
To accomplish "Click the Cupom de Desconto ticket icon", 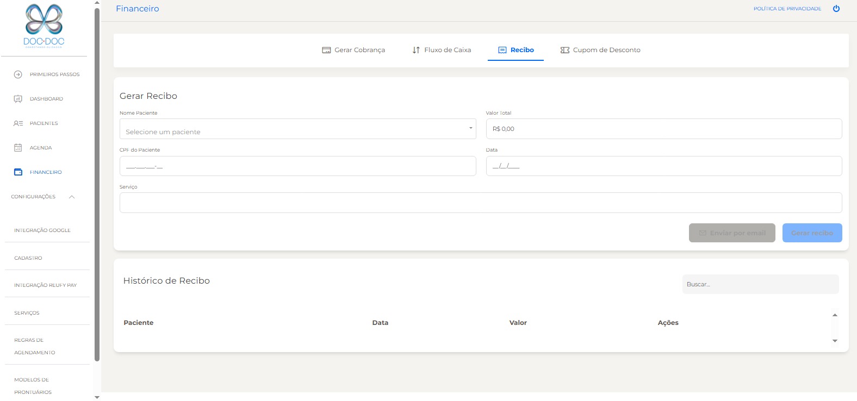I will point(565,50).
